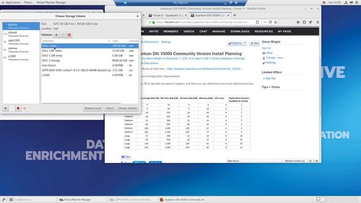Open the page actions ellipsis menu
This screenshot has height=203, width=361.
tap(265, 23)
